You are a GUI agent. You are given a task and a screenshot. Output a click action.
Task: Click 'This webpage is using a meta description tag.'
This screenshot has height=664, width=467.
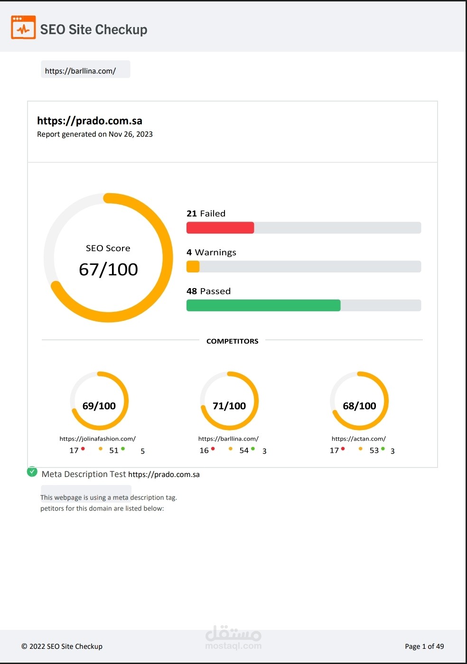click(109, 497)
